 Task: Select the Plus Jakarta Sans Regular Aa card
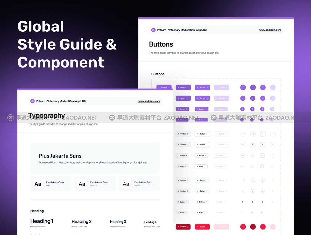pyautogui.click(x=139, y=184)
